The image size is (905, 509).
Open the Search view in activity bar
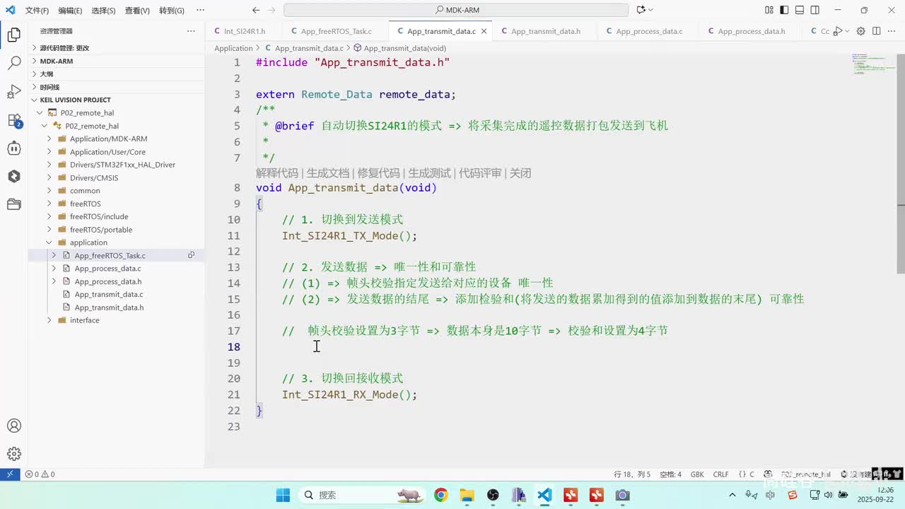(x=13, y=63)
